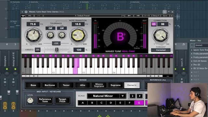Viewport: 208px width, 117px height.
Task: Select root note D
Action: pos(111,103)
